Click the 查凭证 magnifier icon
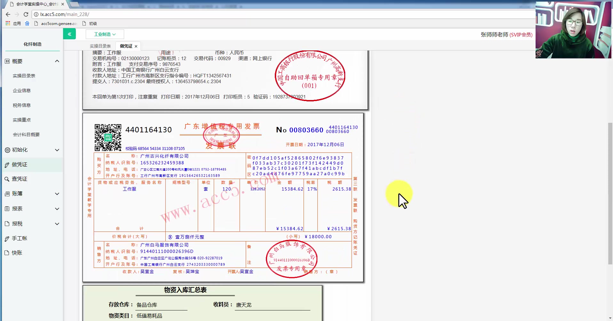This screenshot has width=613, height=321. click(6, 179)
